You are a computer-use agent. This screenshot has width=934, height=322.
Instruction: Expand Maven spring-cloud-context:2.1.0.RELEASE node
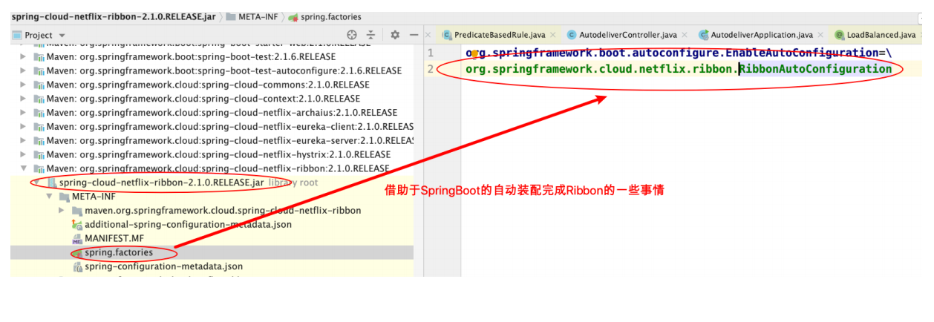point(23,99)
